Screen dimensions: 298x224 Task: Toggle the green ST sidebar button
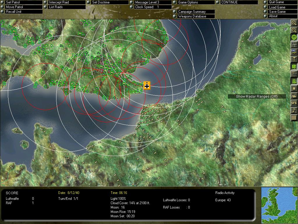pyautogui.click(x=294, y=67)
